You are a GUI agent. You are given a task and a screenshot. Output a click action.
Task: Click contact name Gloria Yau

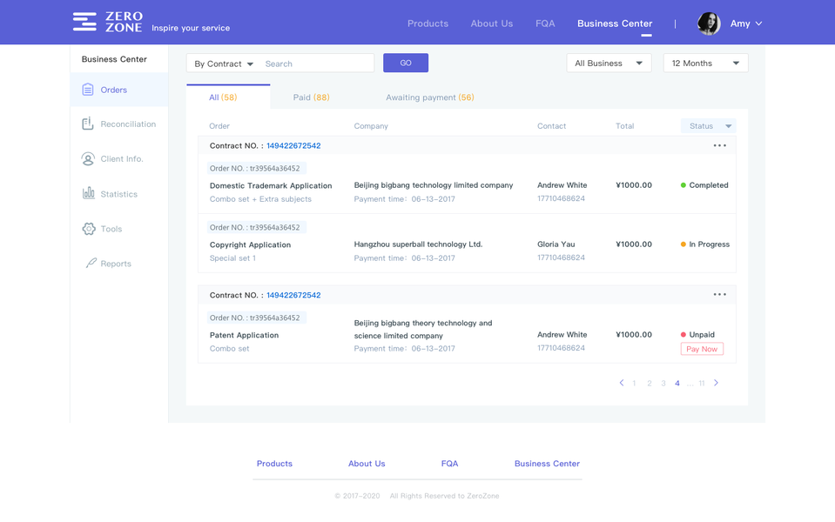tap(556, 244)
